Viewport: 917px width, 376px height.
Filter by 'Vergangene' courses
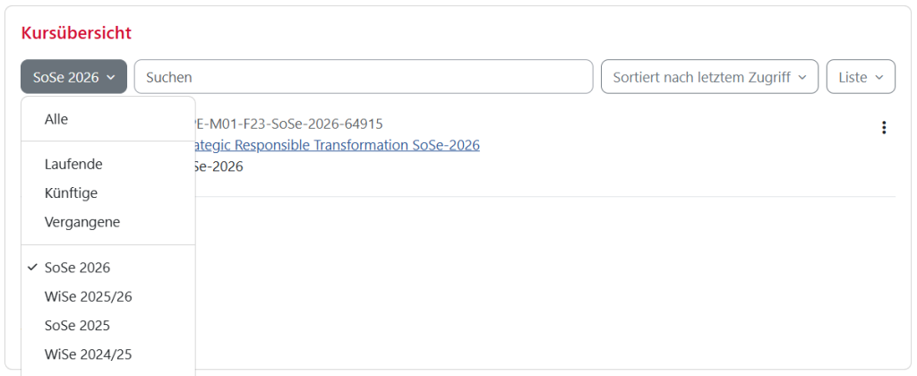point(81,221)
